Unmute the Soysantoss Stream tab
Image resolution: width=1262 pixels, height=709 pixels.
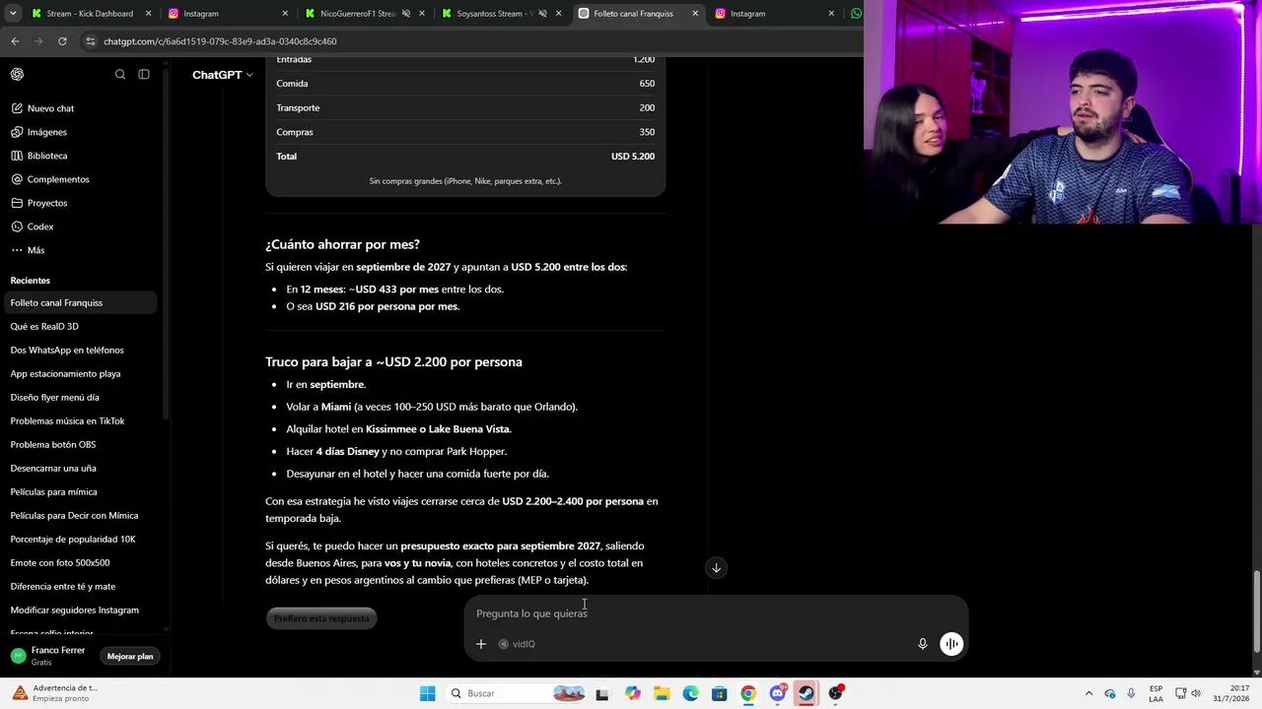pos(542,14)
